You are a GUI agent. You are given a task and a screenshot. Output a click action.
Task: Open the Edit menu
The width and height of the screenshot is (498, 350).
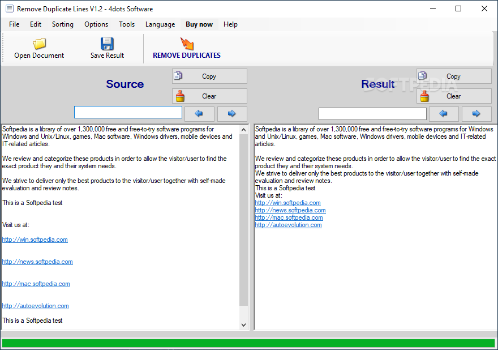click(x=36, y=24)
